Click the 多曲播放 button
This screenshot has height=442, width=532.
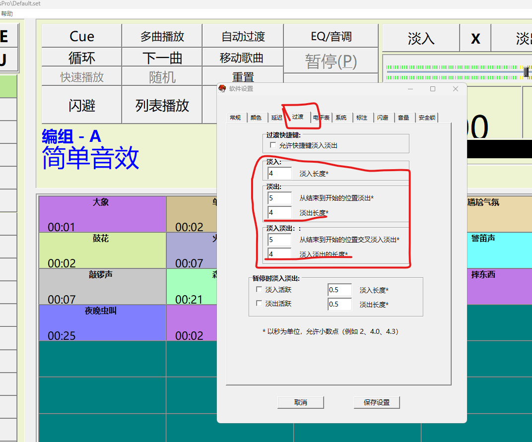(x=162, y=36)
